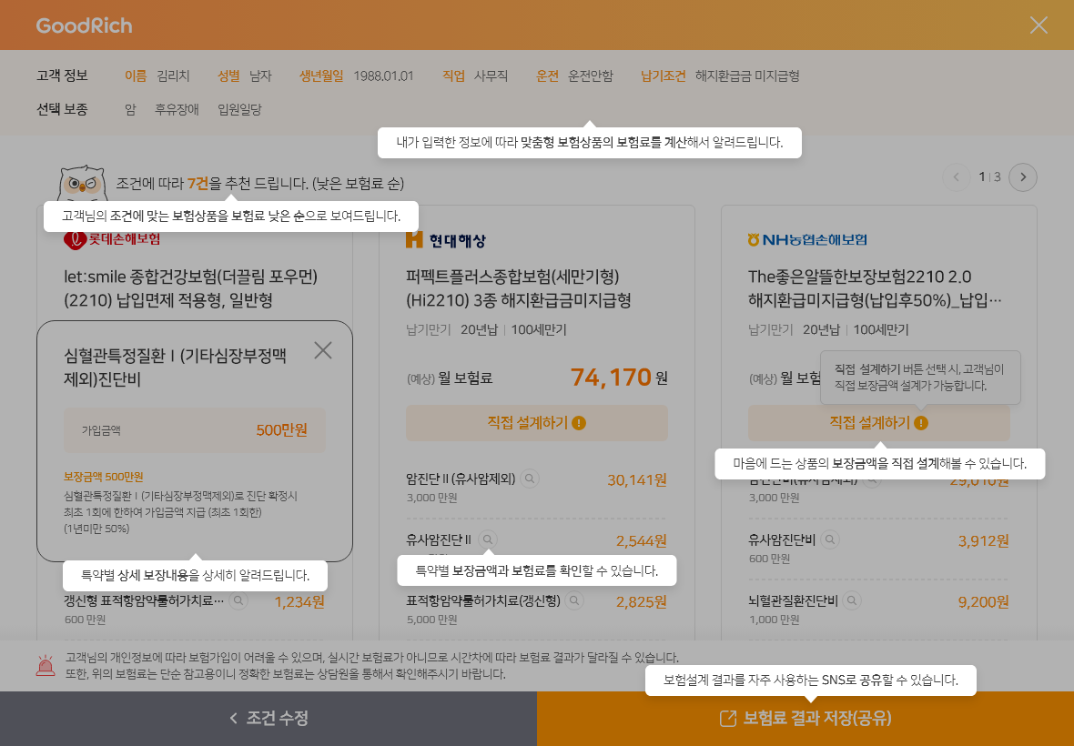
Task: Click the 74,170 원 monthly premium
Action: [619, 378]
